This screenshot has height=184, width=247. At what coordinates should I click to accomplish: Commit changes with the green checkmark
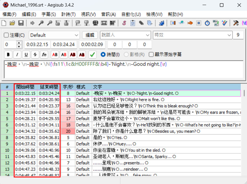[x=92, y=54]
